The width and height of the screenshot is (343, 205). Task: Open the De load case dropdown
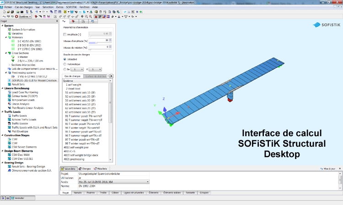click(77, 69)
